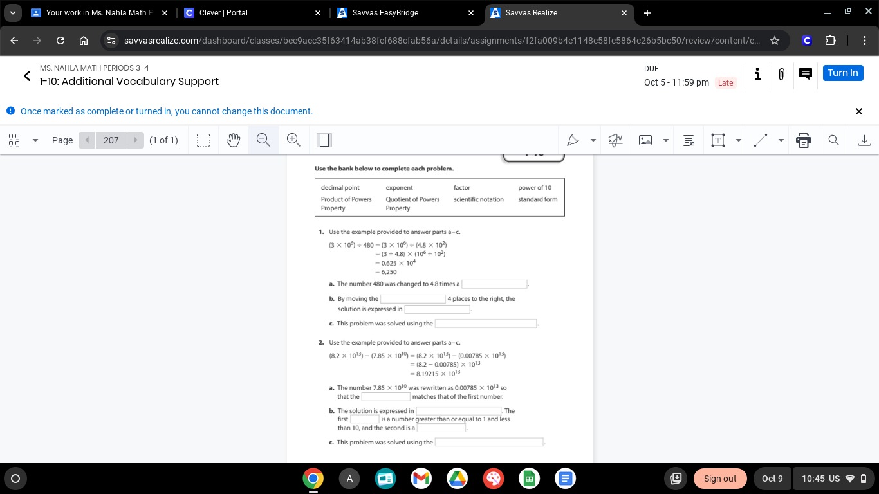The width and height of the screenshot is (879, 494).
Task: Open the status tray showing 10:45
Action: click(835, 478)
